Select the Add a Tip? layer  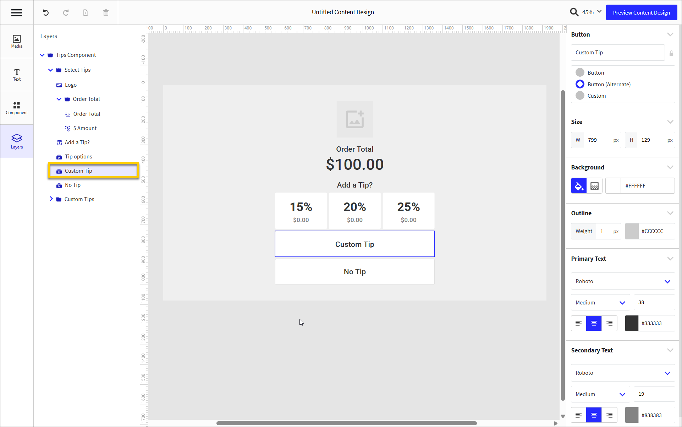77,142
